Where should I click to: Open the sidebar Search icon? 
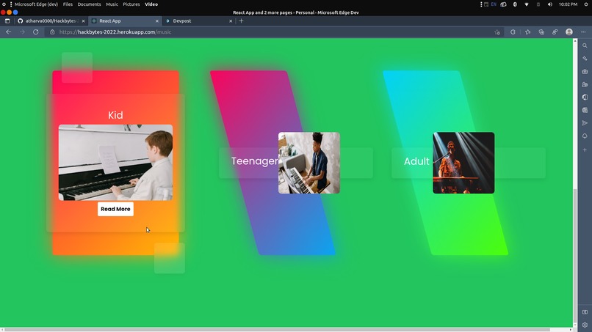(x=585, y=45)
